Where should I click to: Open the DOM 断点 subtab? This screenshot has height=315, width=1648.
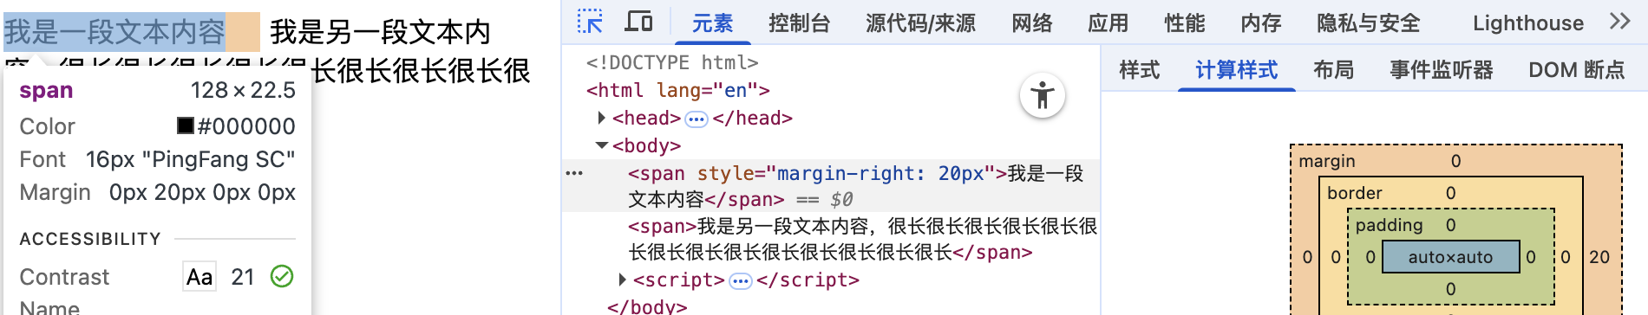(1576, 70)
